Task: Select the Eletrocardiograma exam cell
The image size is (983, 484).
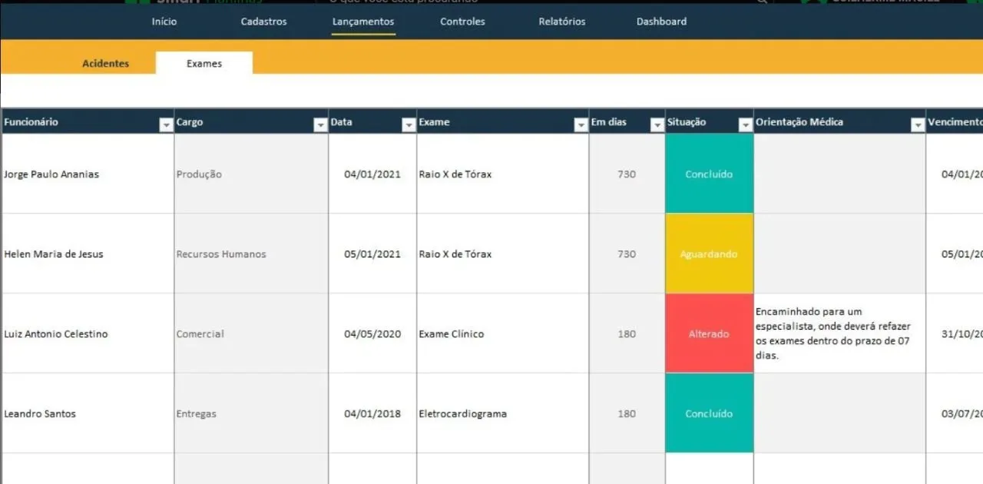Action: pos(463,414)
